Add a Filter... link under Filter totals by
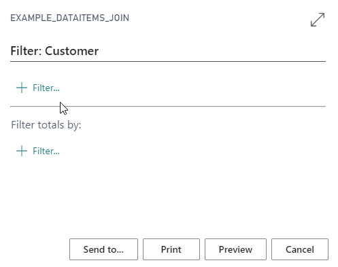Image resolution: width=338 pixels, height=267 pixels. coord(46,151)
